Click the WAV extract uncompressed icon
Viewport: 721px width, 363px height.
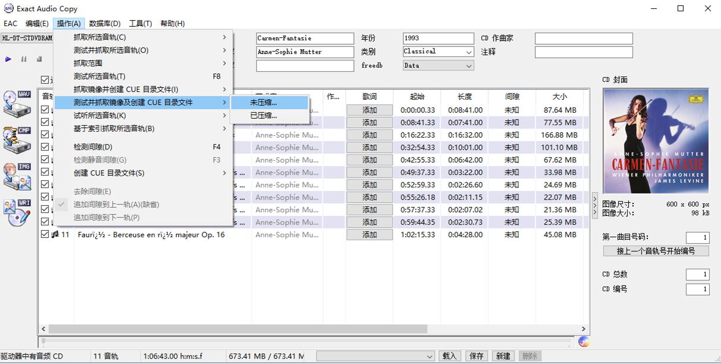click(17, 104)
